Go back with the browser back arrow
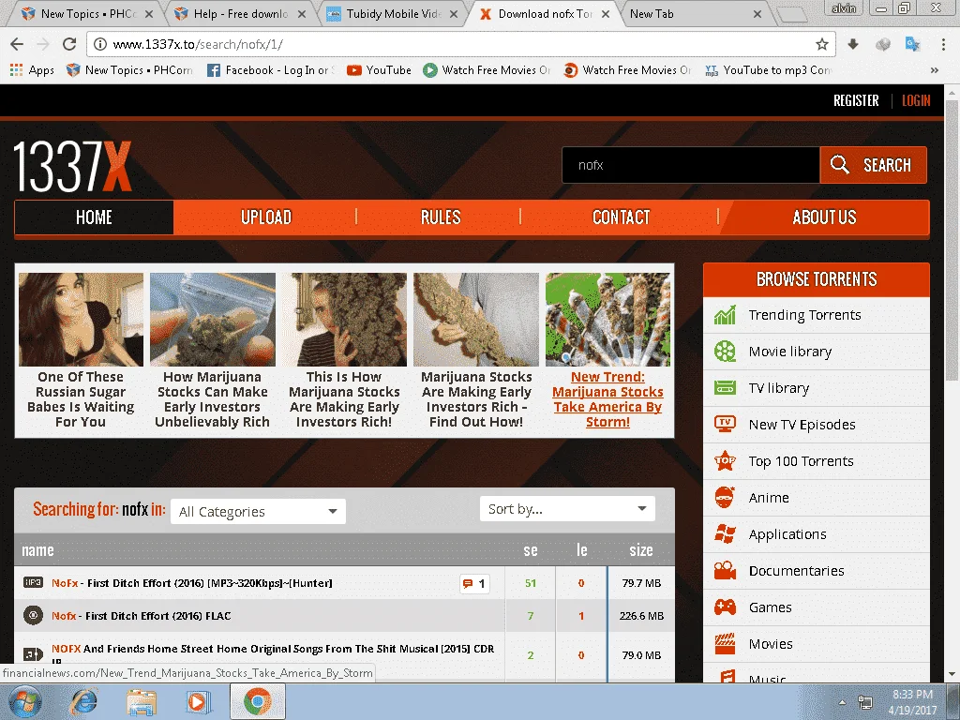960x720 pixels. (x=17, y=44)
